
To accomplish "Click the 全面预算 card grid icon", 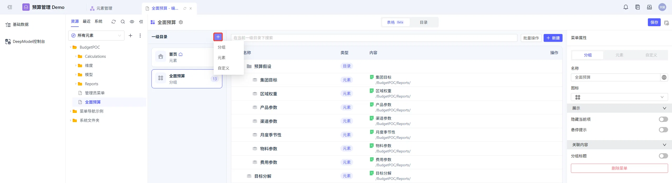I will tap(161, 78).
